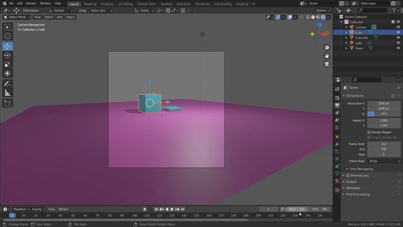Enable the Render Region checkbox
This screenshot has width=403, height=227.
(x=369, y=132)
